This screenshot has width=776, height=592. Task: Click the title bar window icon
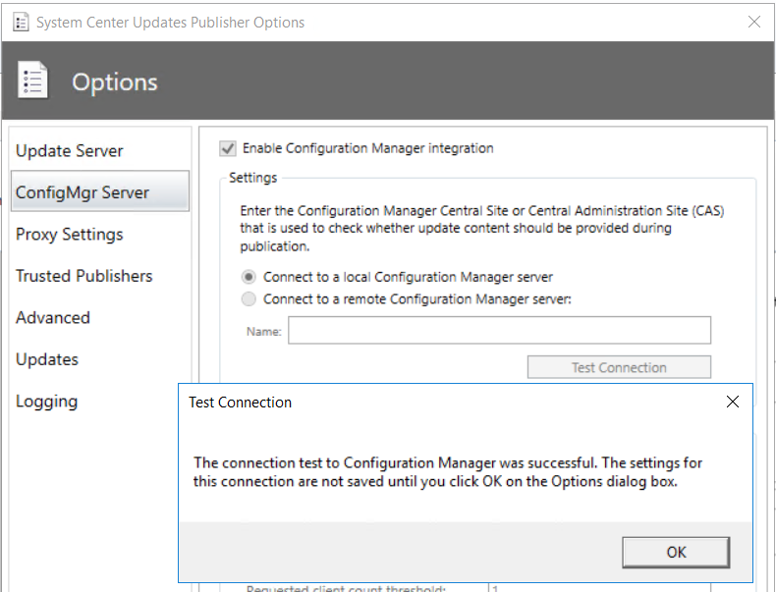pos(21,23)
